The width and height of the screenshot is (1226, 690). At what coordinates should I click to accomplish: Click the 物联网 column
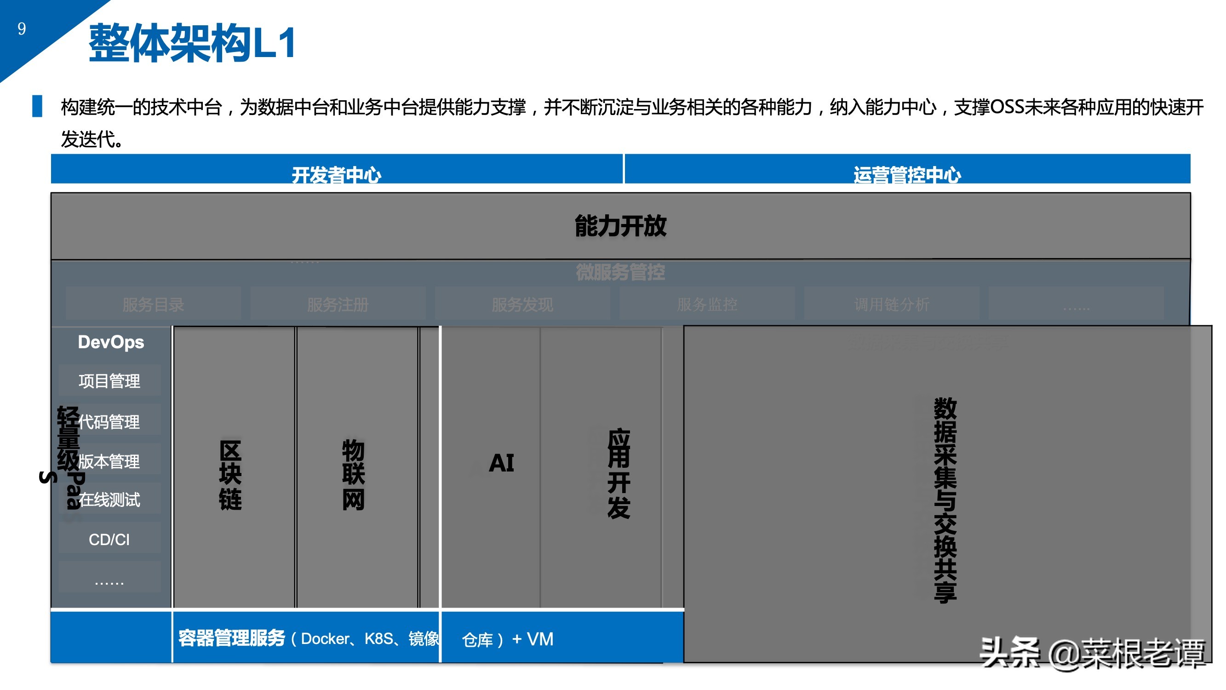353,474
